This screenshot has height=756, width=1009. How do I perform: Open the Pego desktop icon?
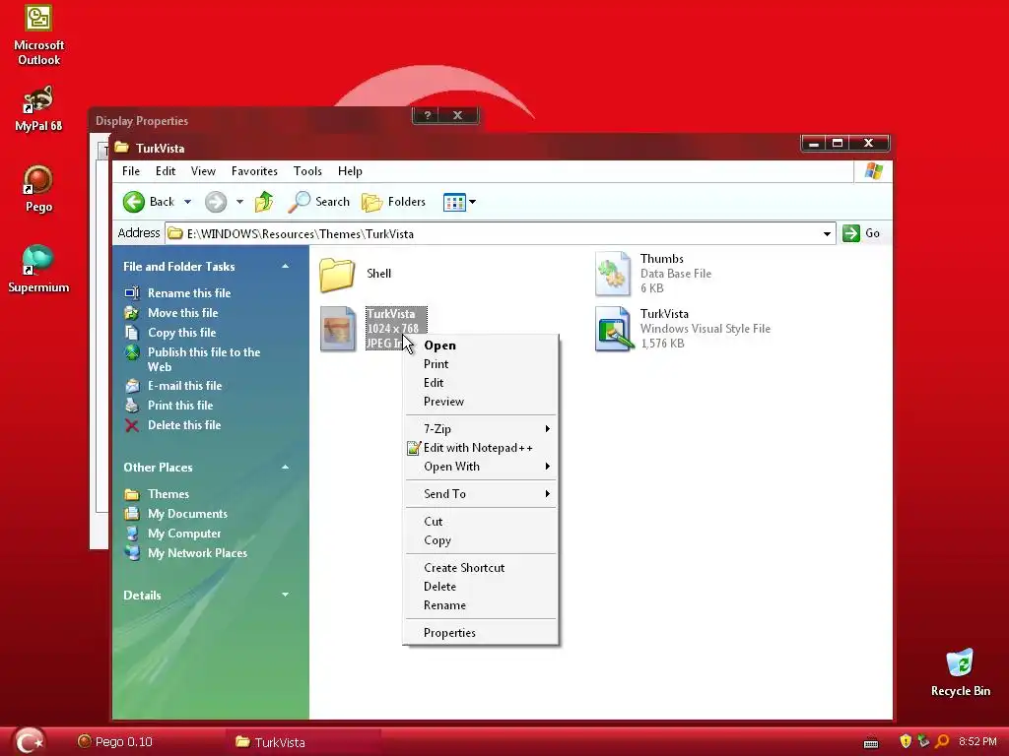click(x=38, y=188)
